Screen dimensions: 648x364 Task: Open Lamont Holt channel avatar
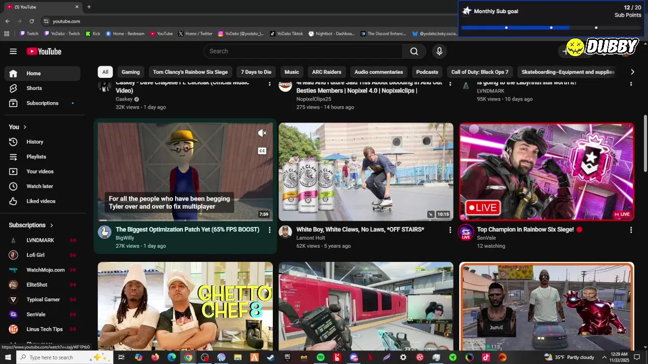tap(285, 232)
